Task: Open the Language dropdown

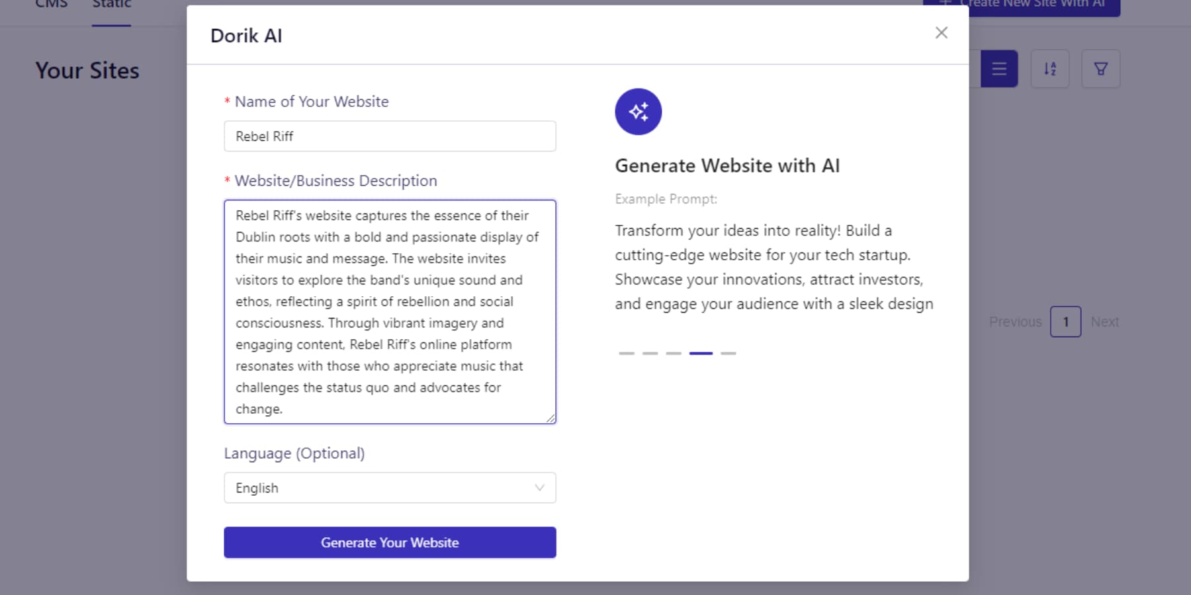Action: tap(390, 487)
